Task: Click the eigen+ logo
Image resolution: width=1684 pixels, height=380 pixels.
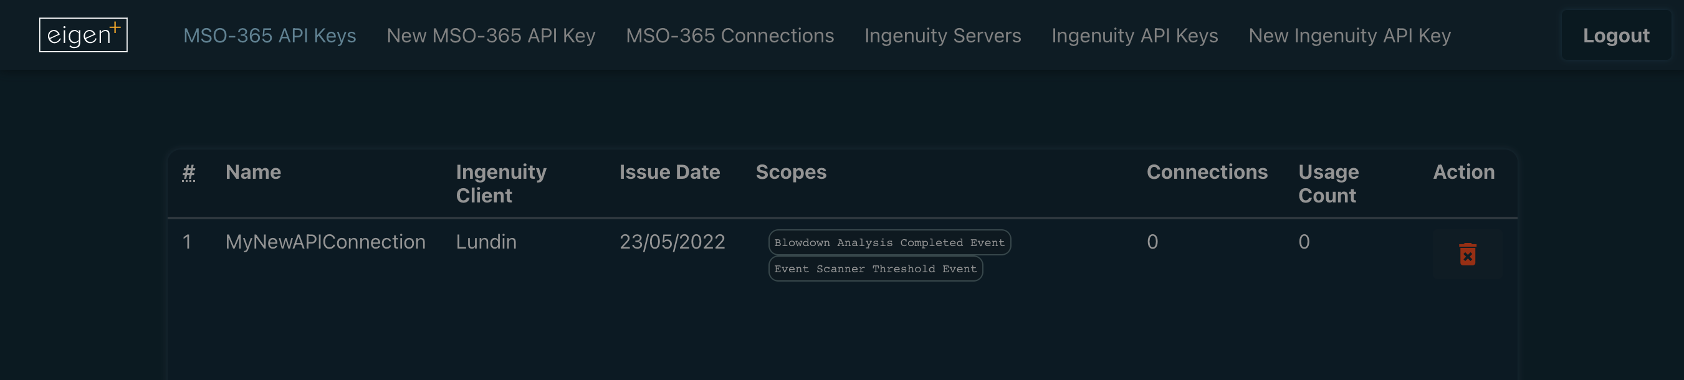Action: tap(83, 35)
